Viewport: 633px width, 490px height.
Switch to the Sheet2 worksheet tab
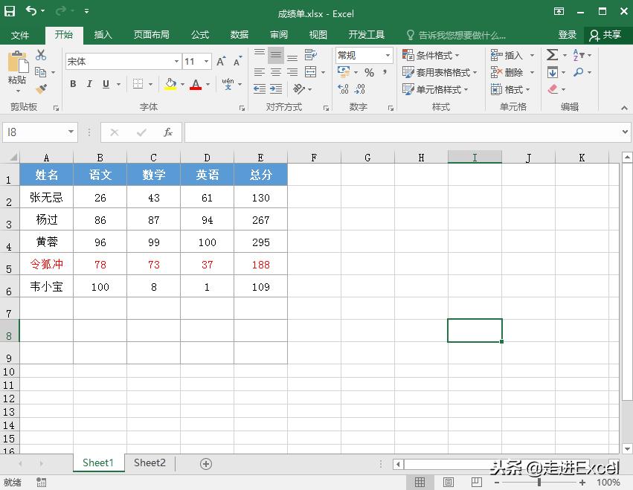[x=149, y=462]
